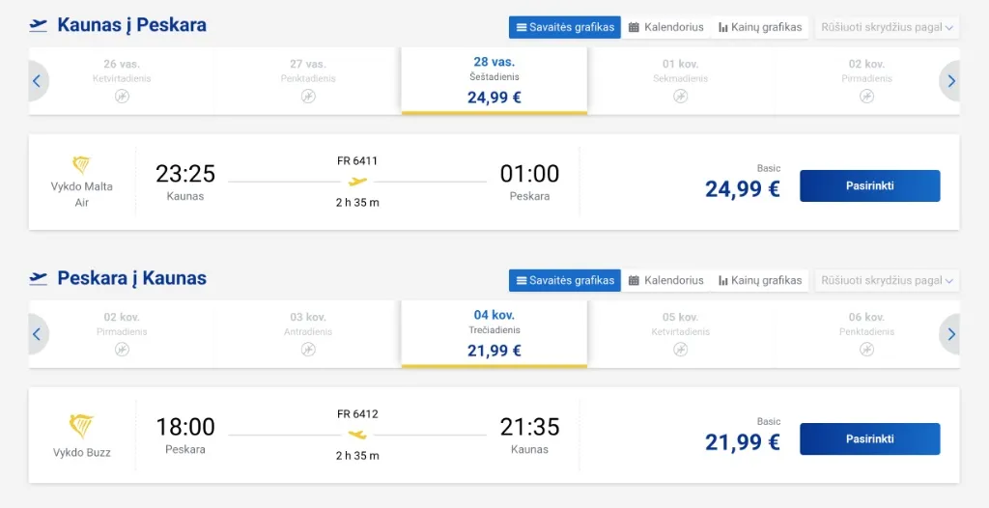Click the plane icon beside Peskara į Kaunas heading
This screenshot has width=989, height=508.
39,278
